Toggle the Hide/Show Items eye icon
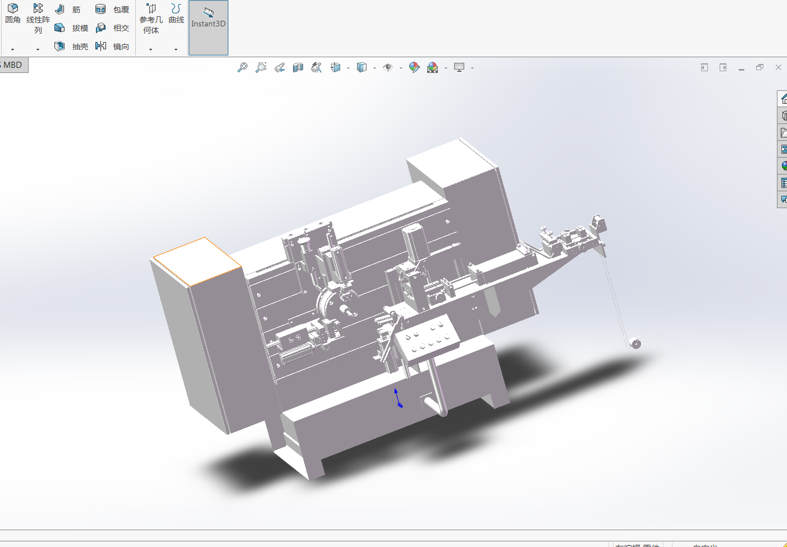The image size is (787, 547). click(x=388, y=67)
